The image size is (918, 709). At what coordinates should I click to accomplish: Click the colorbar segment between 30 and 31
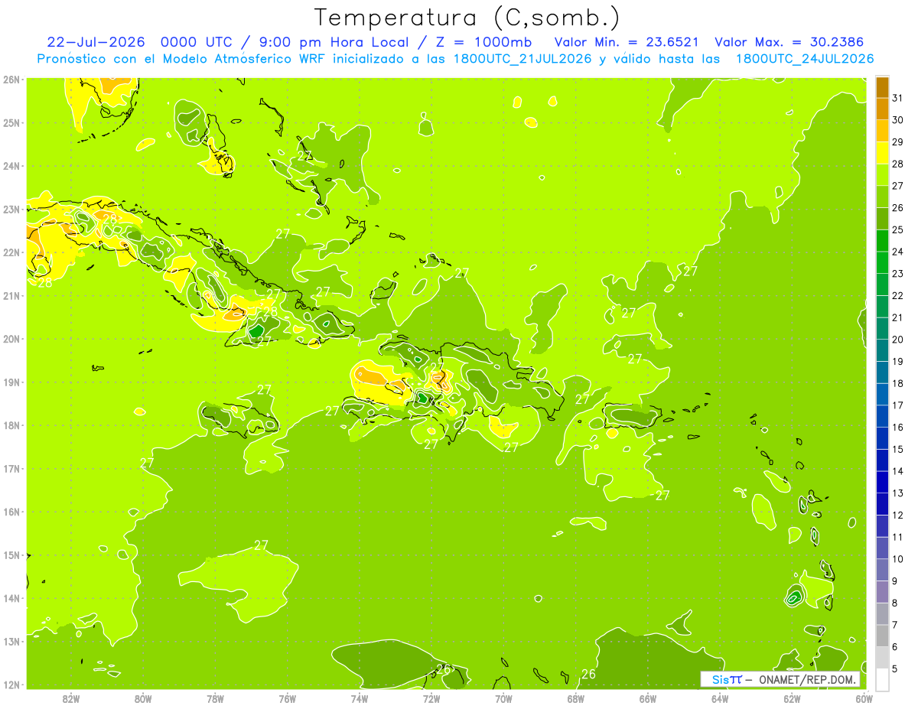pos(882,108)
